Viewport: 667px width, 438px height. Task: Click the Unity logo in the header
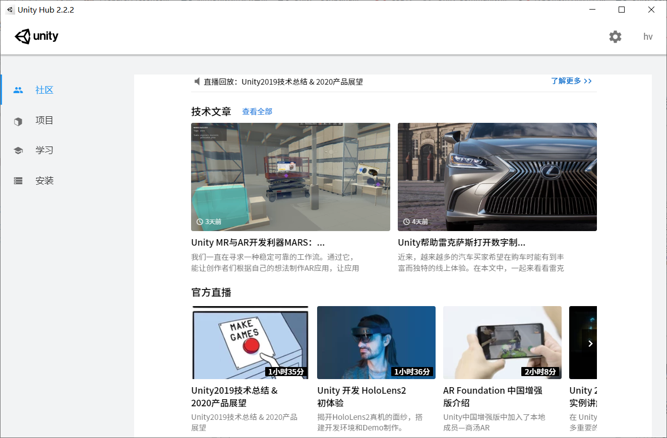(36, 36)
